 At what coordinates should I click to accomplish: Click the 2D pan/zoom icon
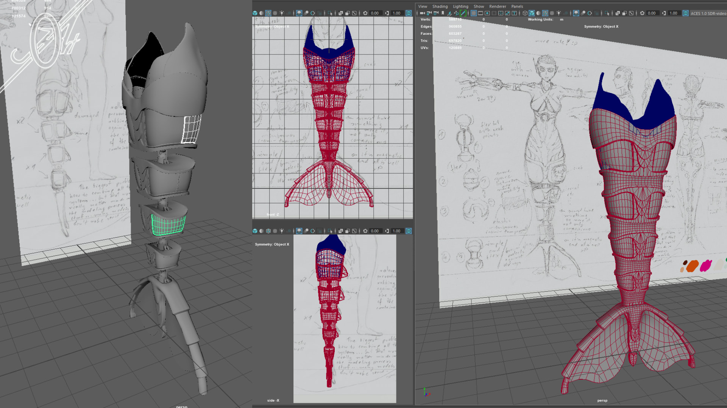[x=456, y=13]
